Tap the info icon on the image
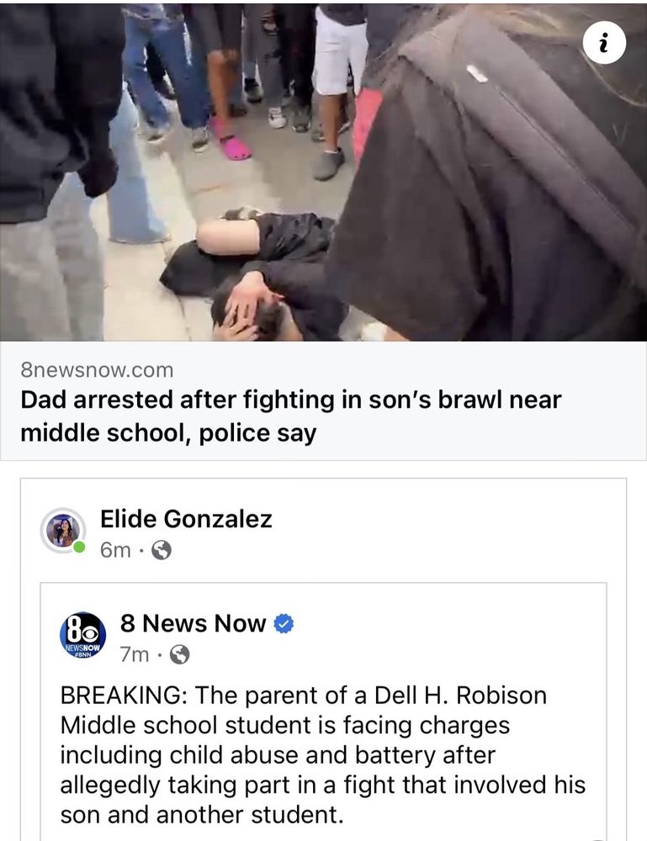Image resolution: width=647 pixels, height=841 pixels. [604, 42]
